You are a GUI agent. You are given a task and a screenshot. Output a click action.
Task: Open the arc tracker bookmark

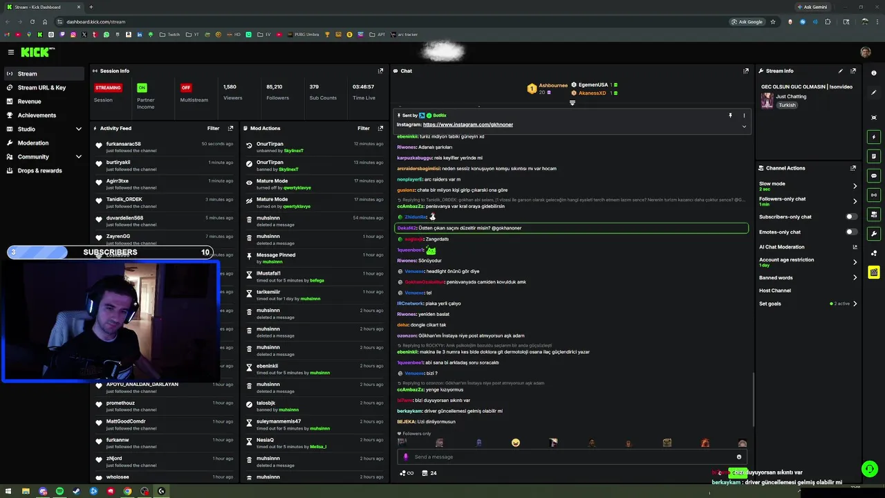pos(404,35)
